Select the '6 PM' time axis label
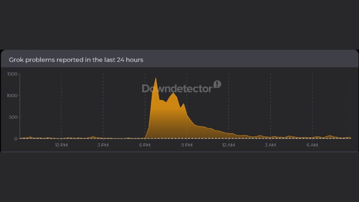This screenshot has width=359, height=202. [145, 145]
